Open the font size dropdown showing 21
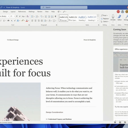This screenshot has width=128, height=128. pos(14,16)
